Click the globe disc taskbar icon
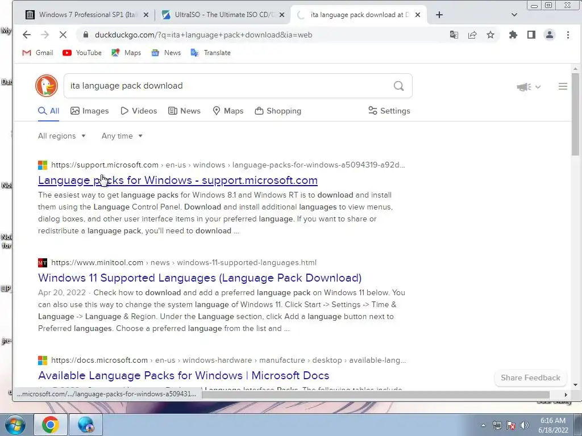 point(86,425)
